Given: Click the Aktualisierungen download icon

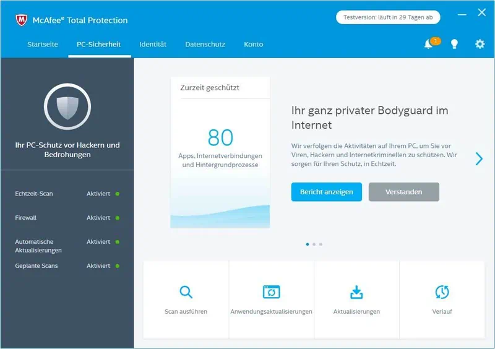Looking at the screenshot, I should click(356, 292).
